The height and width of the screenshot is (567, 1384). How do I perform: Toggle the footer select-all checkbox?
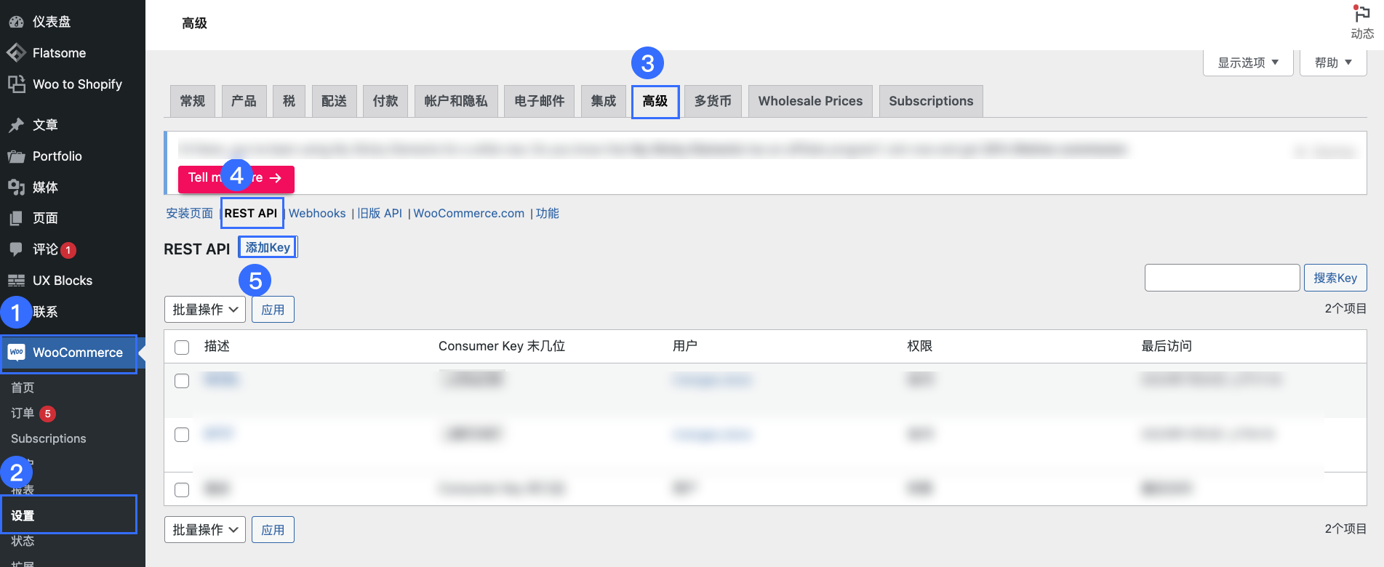[x=182, y=490]
